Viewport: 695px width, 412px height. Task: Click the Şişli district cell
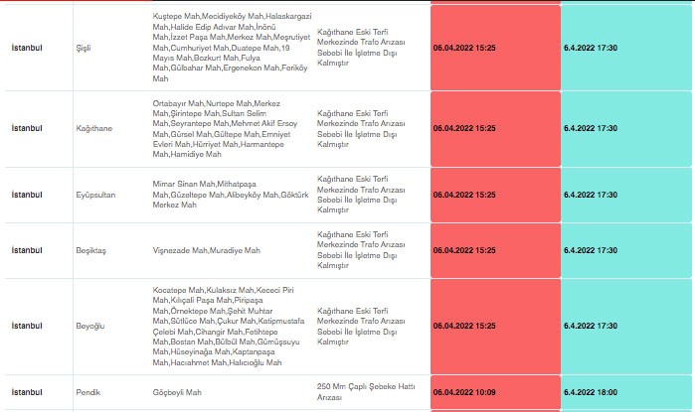83,48
